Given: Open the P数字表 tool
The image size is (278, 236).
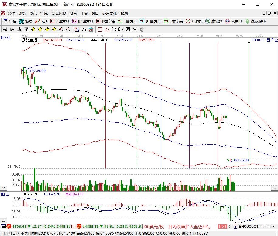Looking at the screenshot, I should click(x=106, y=22).
